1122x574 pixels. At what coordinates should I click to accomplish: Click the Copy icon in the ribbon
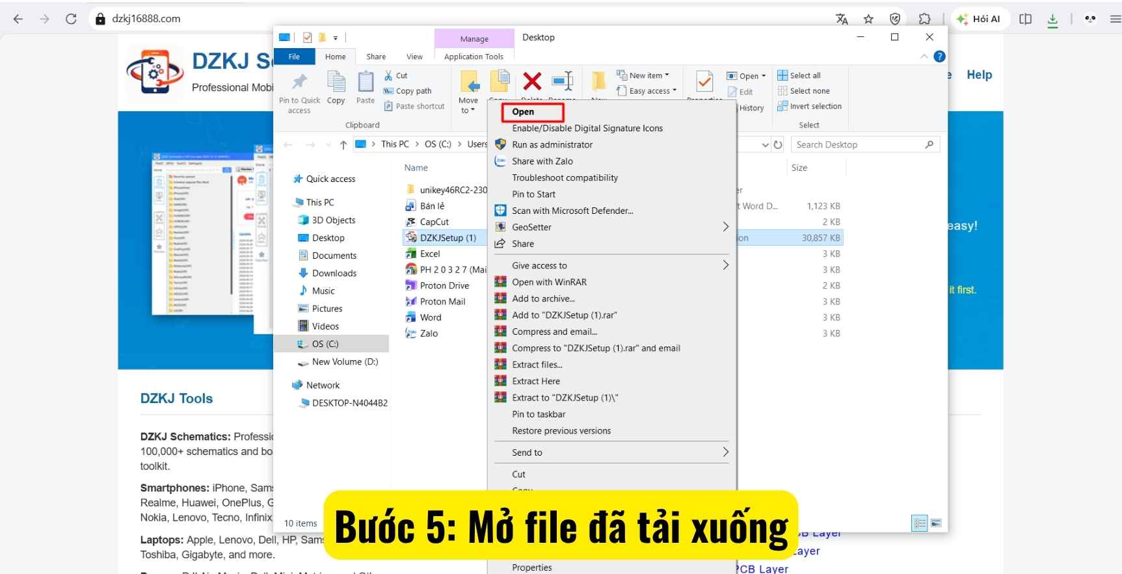coord(336,82)
